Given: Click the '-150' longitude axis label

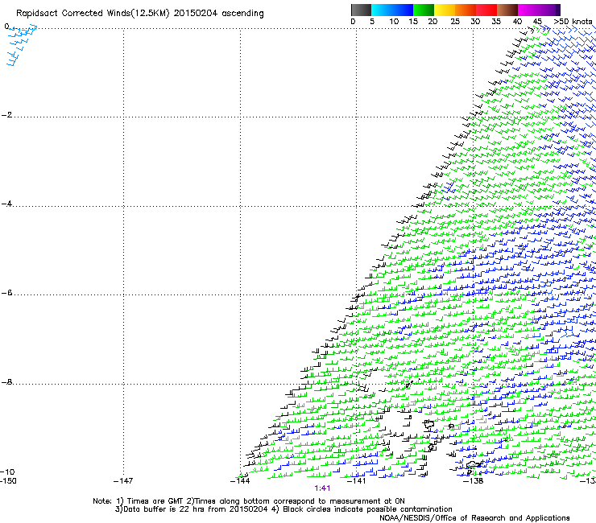Looking at the screenshot, I should [8, 481].
